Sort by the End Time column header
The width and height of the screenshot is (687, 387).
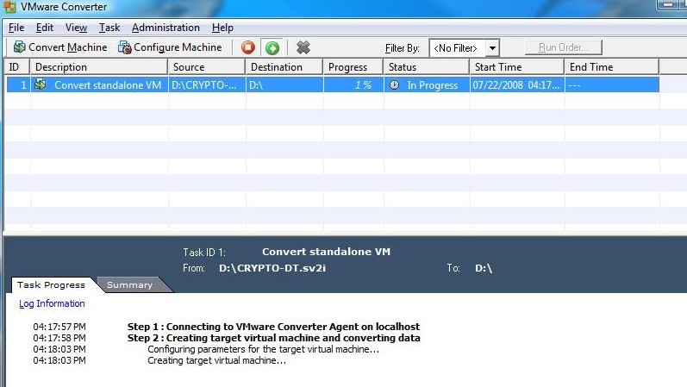tap(612, 67)
